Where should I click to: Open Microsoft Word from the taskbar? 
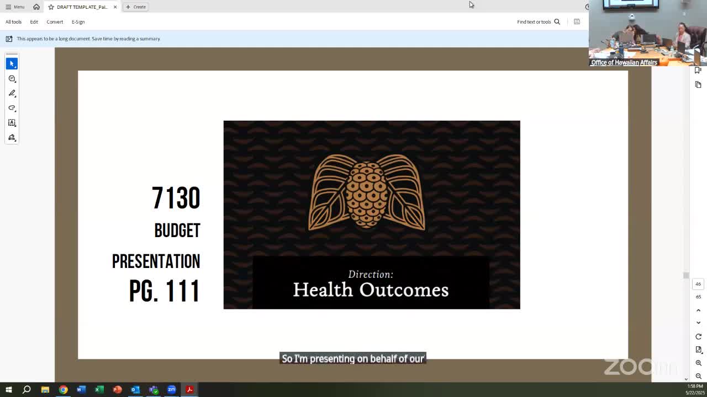coord(81,390)
